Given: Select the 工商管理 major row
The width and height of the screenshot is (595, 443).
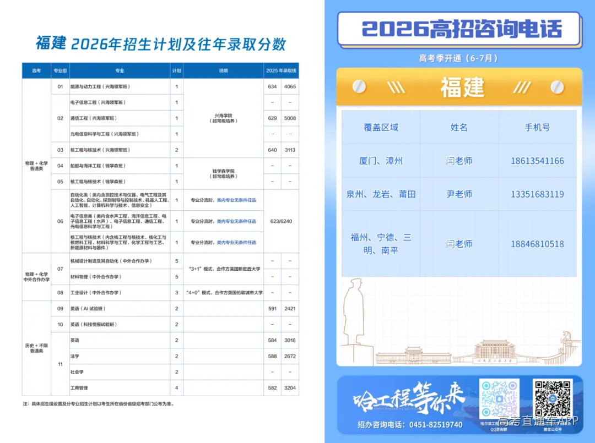Looking at the screenshot, I should tap(184, 387).
